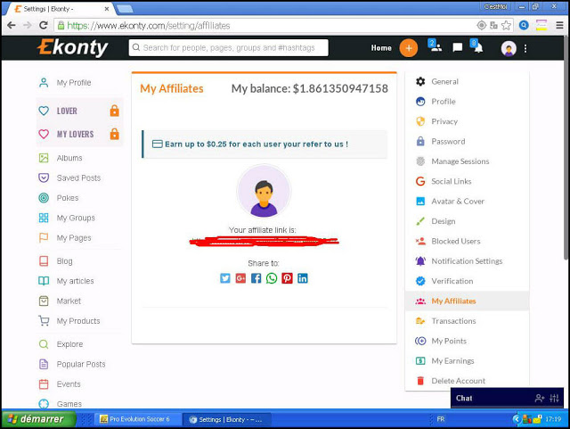Bookmark page with the star icon
The height and width of the screenshot is (429, 570).
point(506,25)
